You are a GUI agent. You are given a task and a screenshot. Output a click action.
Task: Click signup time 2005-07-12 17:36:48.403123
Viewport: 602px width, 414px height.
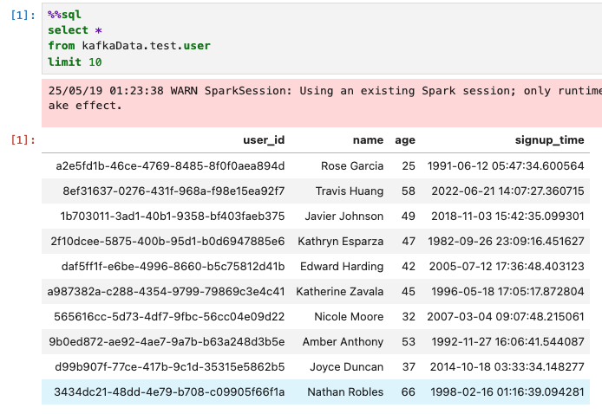point(507,266)
